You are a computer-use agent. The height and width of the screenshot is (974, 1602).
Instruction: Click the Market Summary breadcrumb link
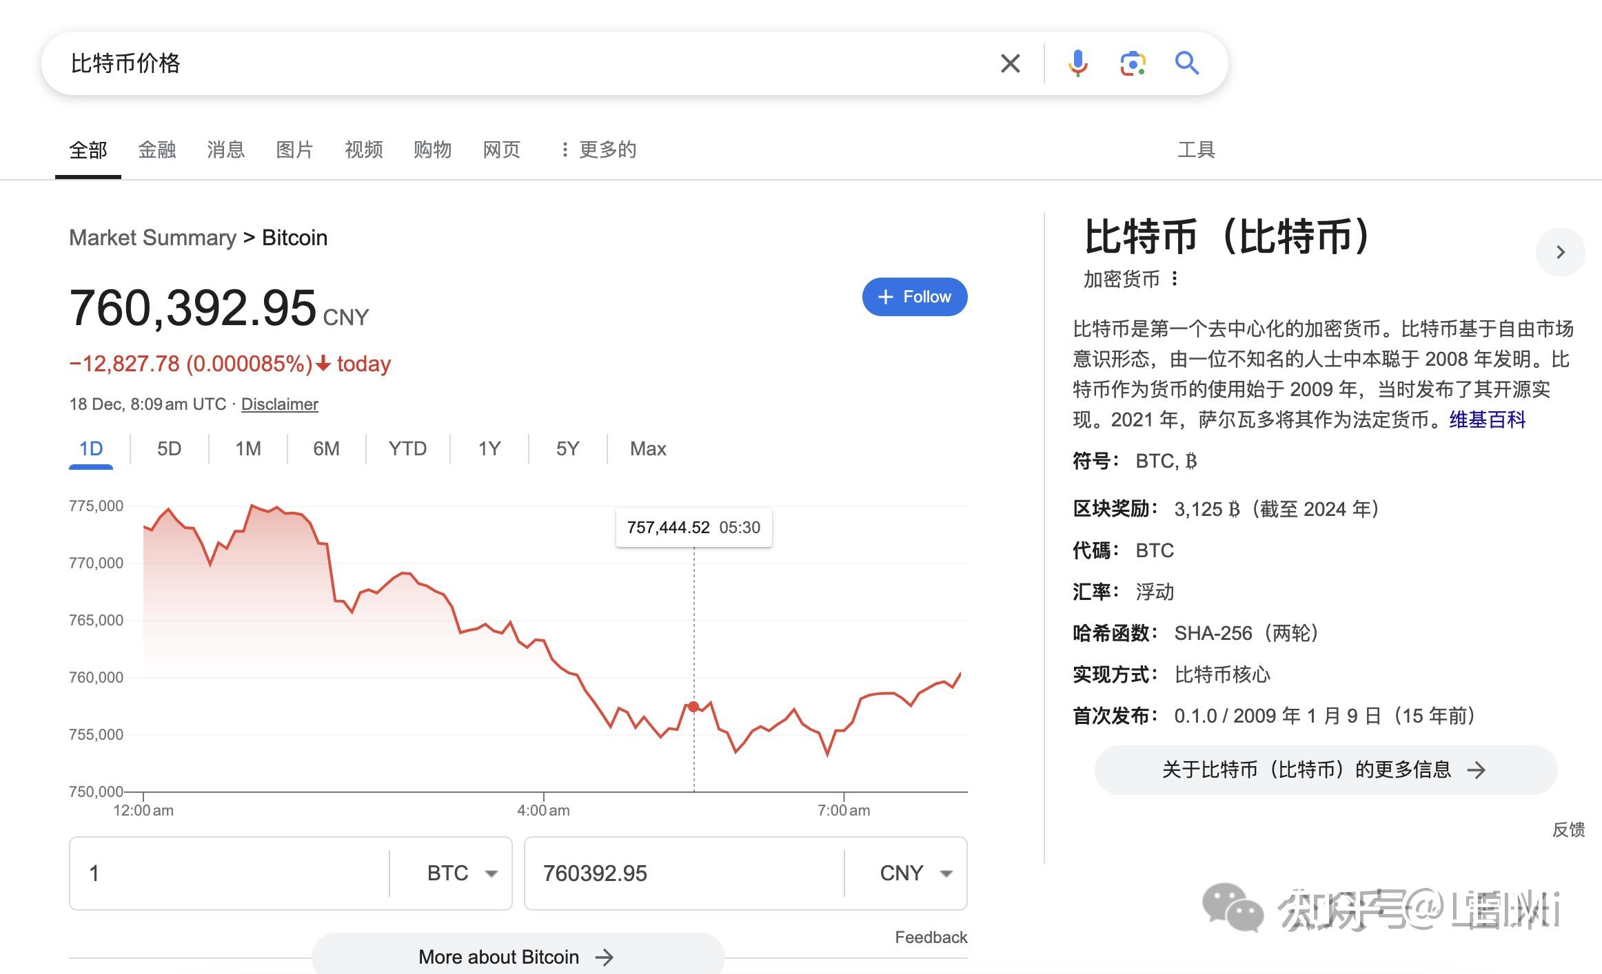[152, 238]
